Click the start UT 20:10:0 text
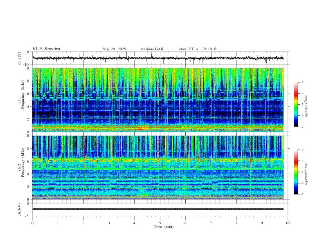The height and width of the screenshot is (250, 324). pyautogui.click(x=198, y=49)
